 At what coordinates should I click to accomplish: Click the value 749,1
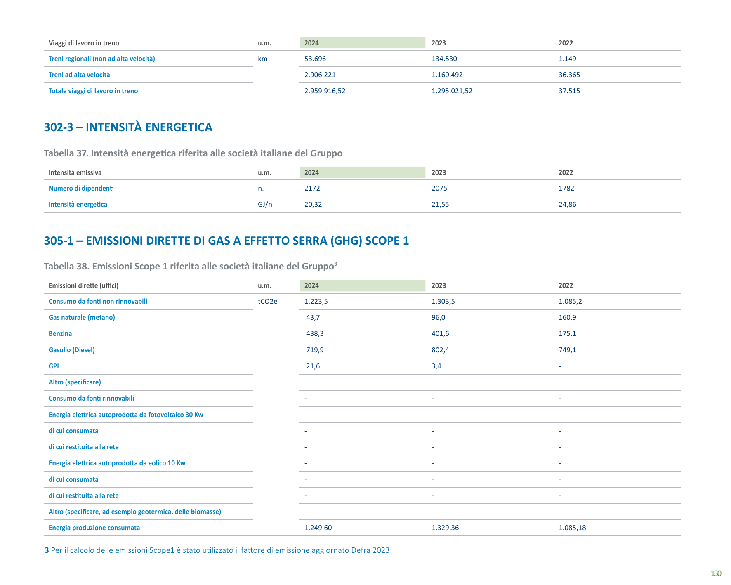tap(568, 350)
